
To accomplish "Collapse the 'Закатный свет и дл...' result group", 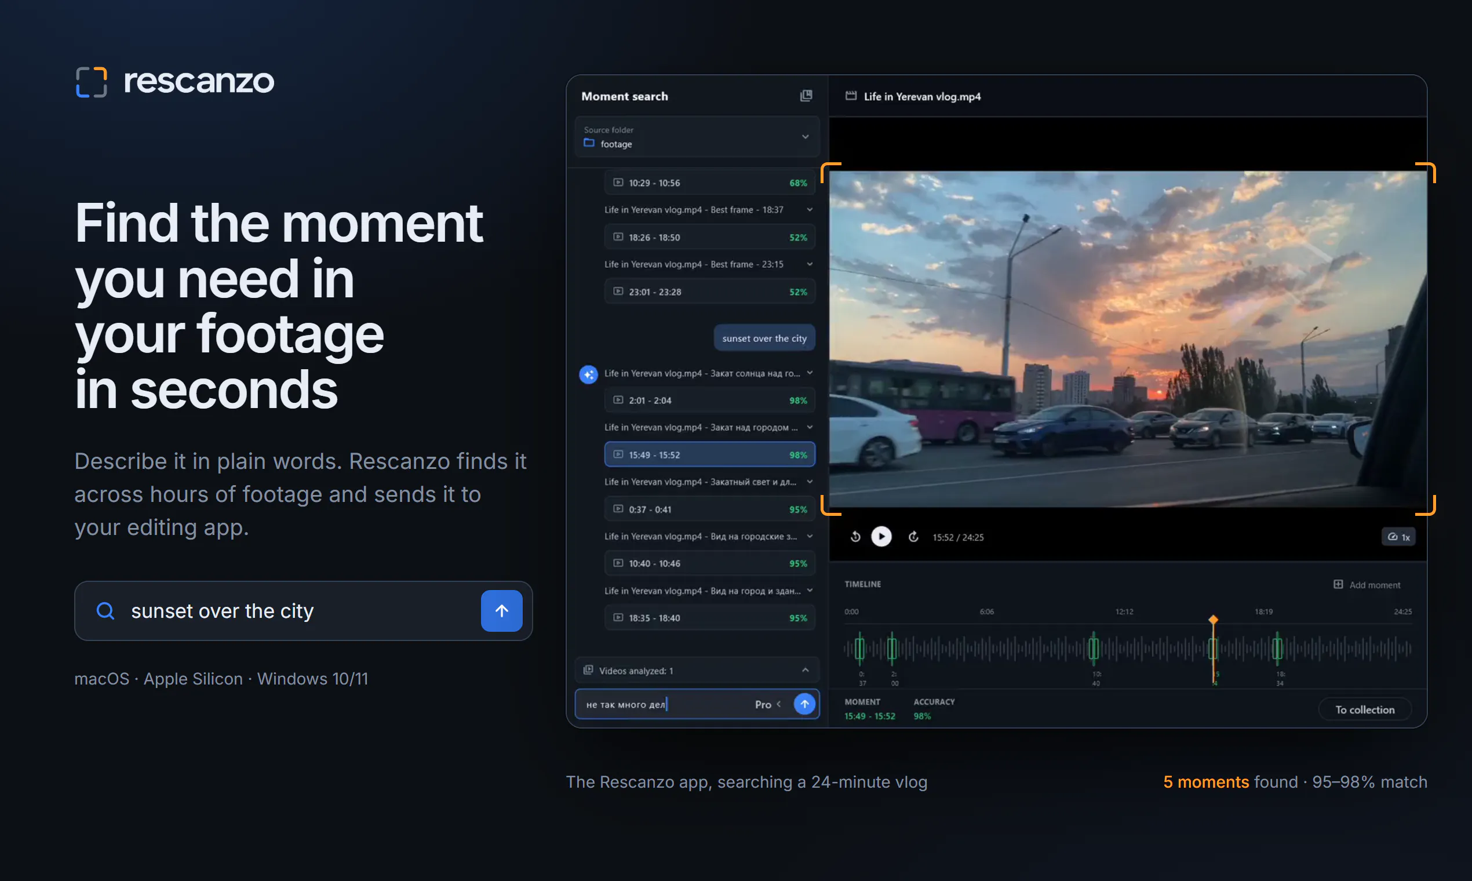I will click(810, 482).
